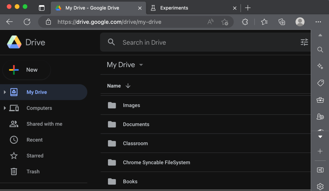Open the Chrome Syncable FileSystem folder
Viewport: 329px width, 191px height.
point(156,162)
